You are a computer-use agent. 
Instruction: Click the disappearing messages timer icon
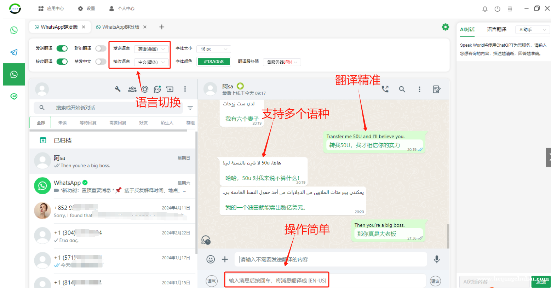pyautogui.click(x=206, y=240)
